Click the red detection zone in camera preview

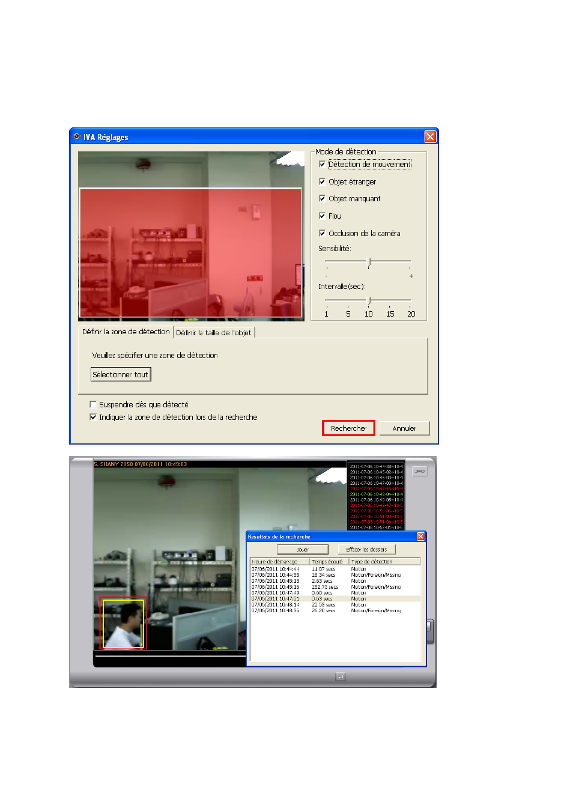click(190, 252)
